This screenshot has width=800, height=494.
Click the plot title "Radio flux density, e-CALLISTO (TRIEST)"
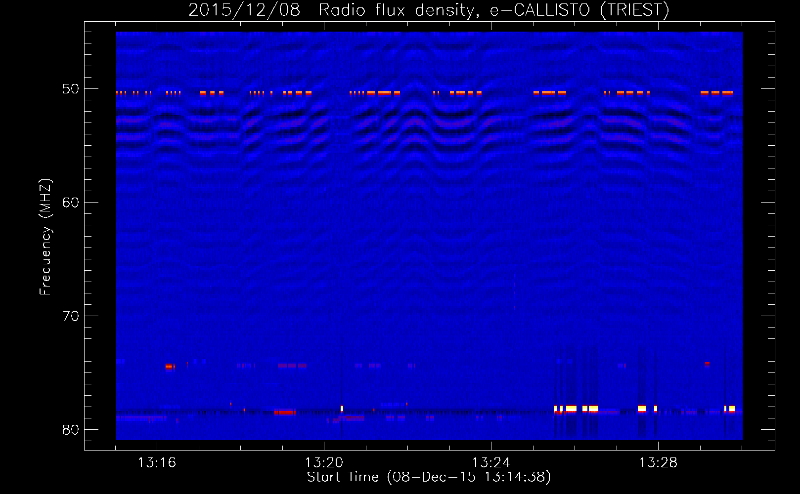(493, 10)
